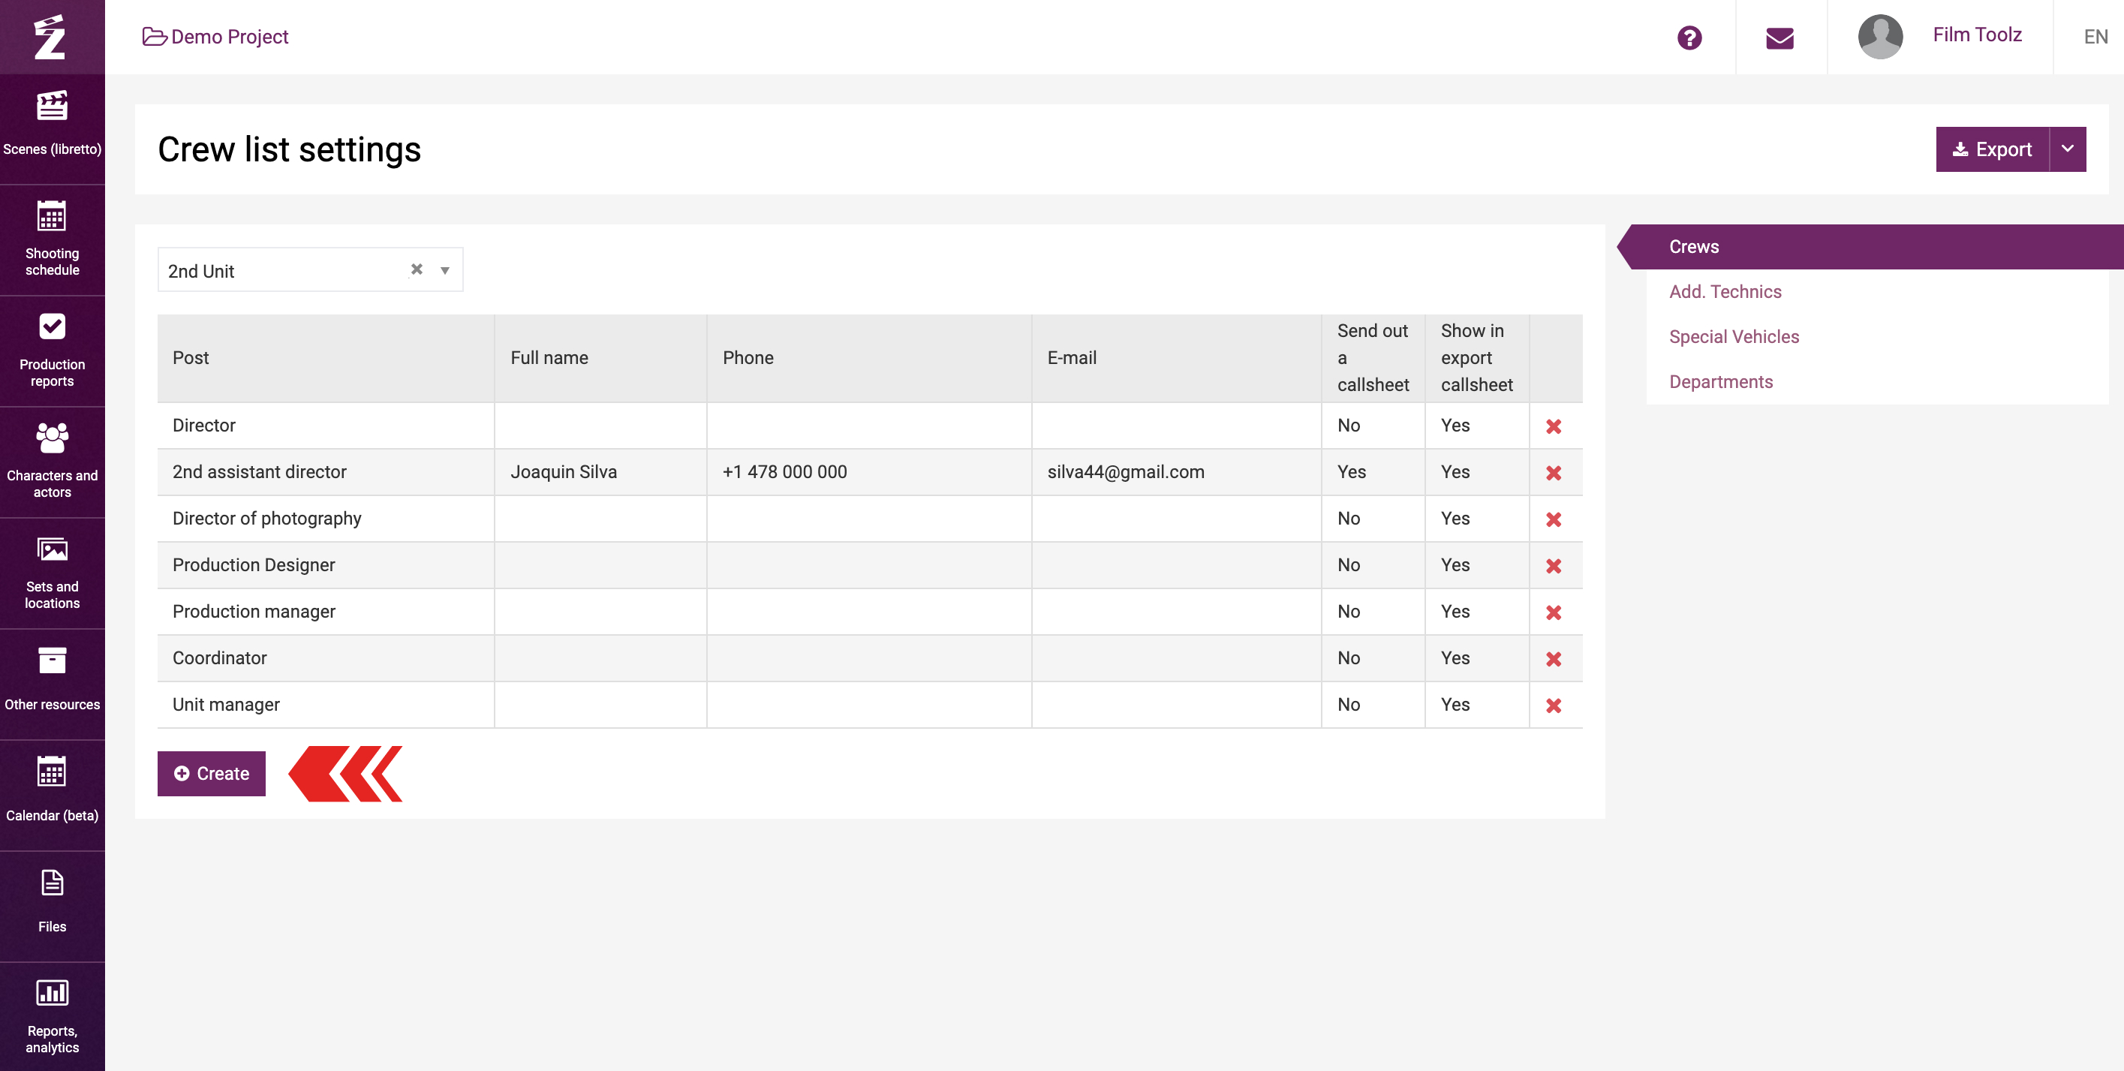
Task: Open the Film Toolz user menu
Action: pos(1977,35)
